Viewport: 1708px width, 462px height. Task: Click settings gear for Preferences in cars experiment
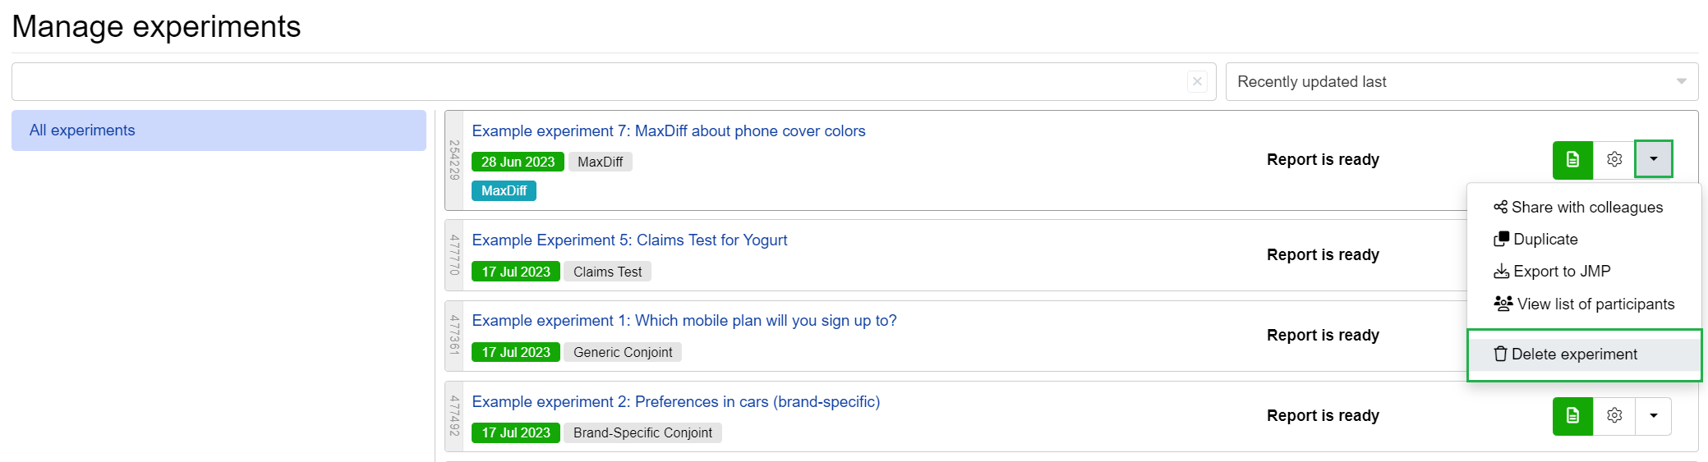point(1614,415)
